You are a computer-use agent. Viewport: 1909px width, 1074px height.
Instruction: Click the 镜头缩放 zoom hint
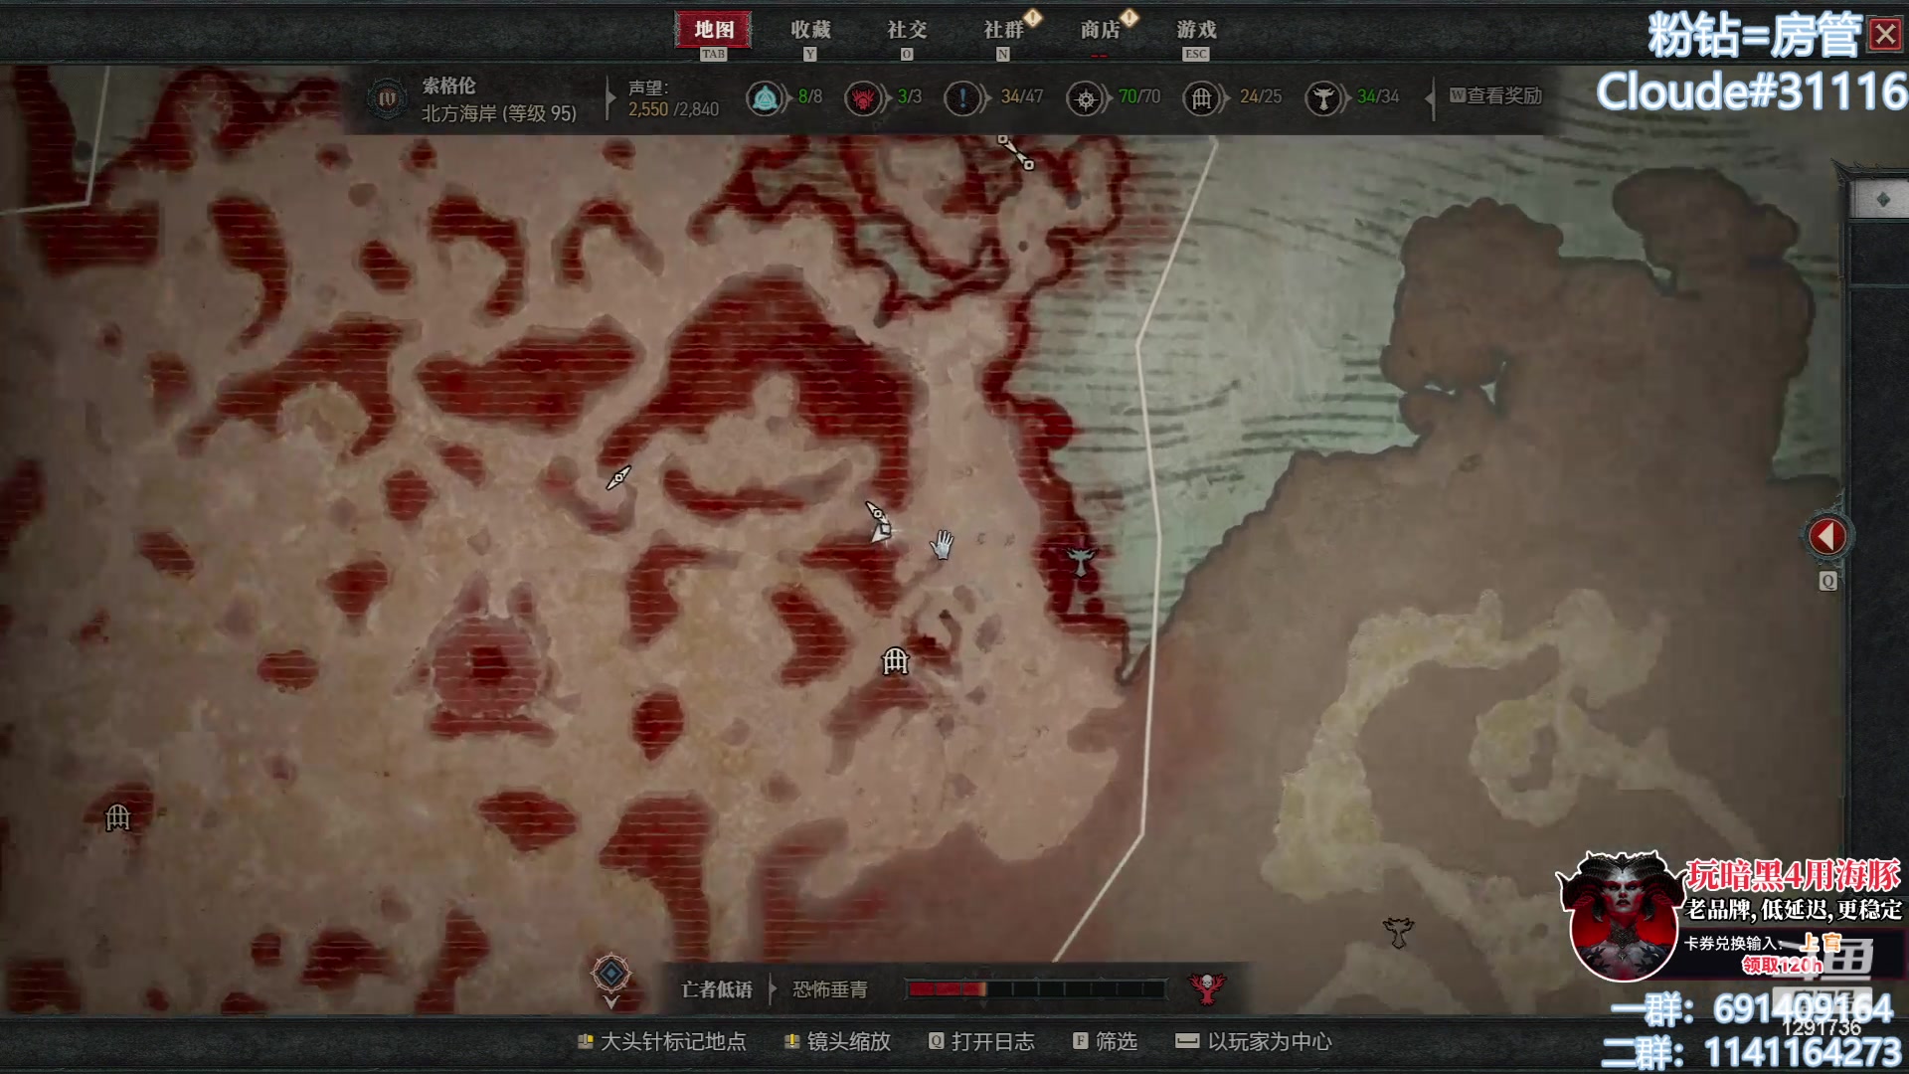837,1041
